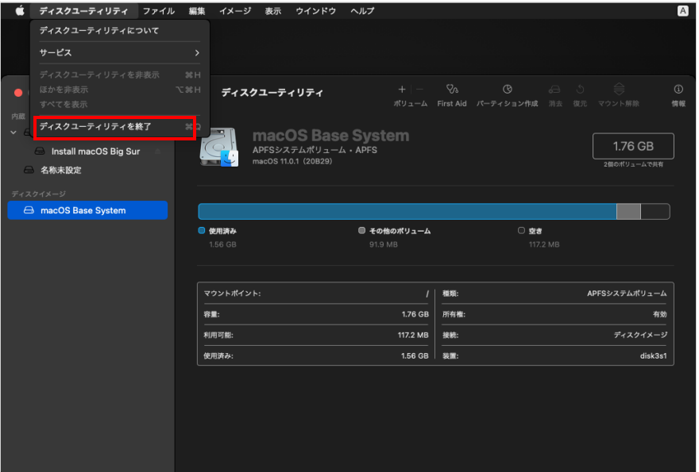Screen dimensions: 699x472
Task: Choose すべてを表示 menu entry
Action: tap(119, 104)
